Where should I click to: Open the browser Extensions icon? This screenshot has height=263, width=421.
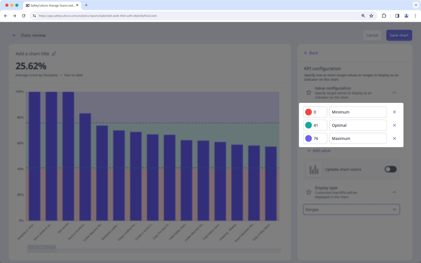click(384, 16)
